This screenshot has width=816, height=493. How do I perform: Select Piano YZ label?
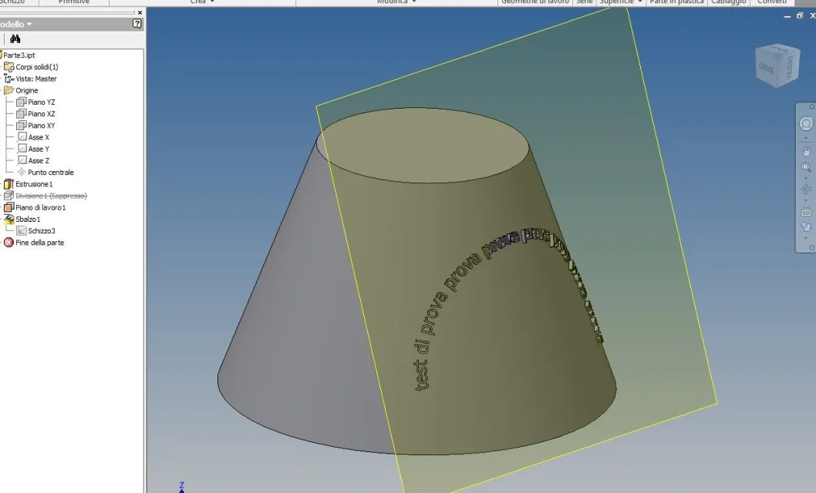click(x=42, y=102)
